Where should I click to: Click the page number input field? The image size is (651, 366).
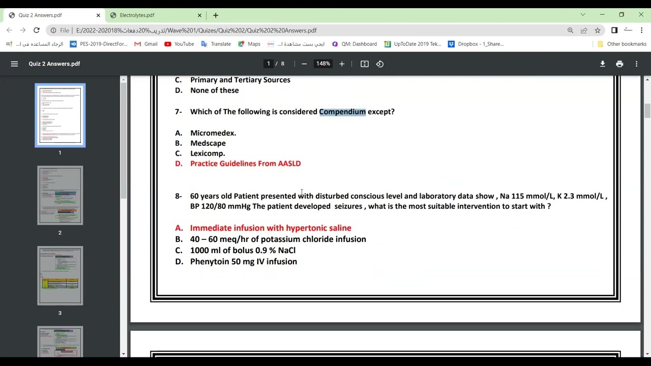pos(268,64)
